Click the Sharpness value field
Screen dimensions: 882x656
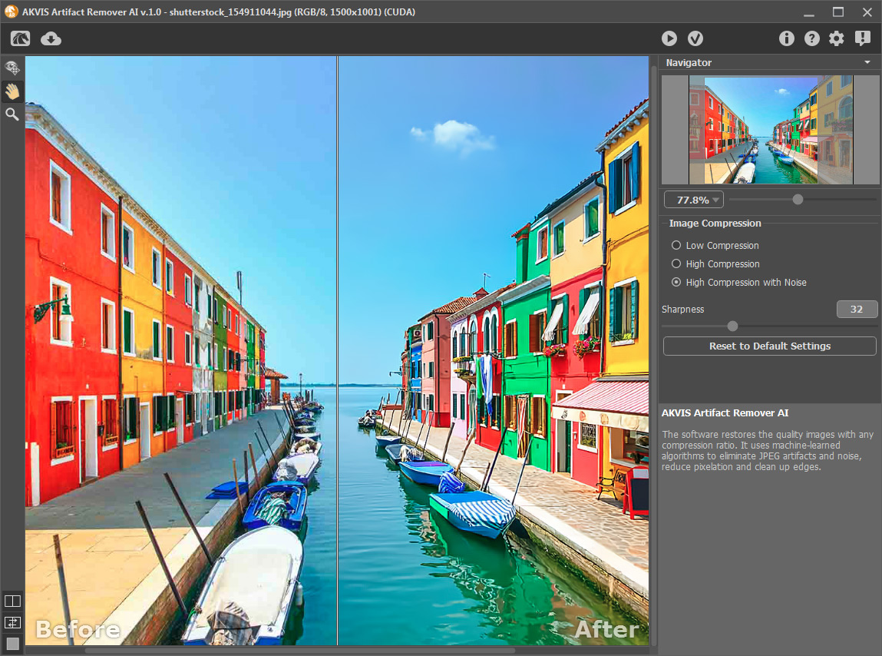point(856,310)
